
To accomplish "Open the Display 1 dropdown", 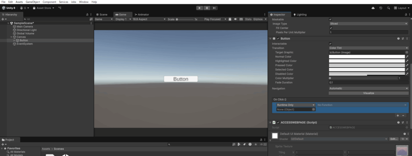I will click(x=123, y=19).
